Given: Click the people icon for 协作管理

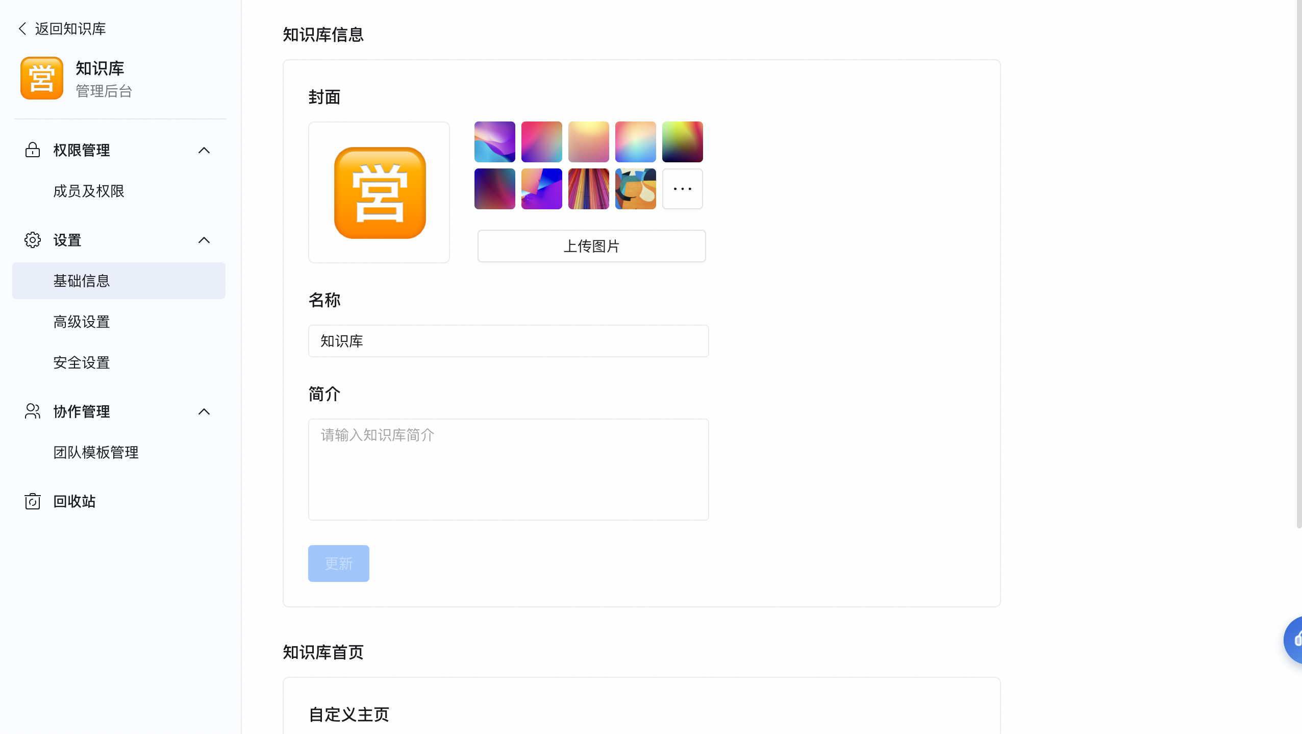Looking at the screenshot, I should click(33, 411).
